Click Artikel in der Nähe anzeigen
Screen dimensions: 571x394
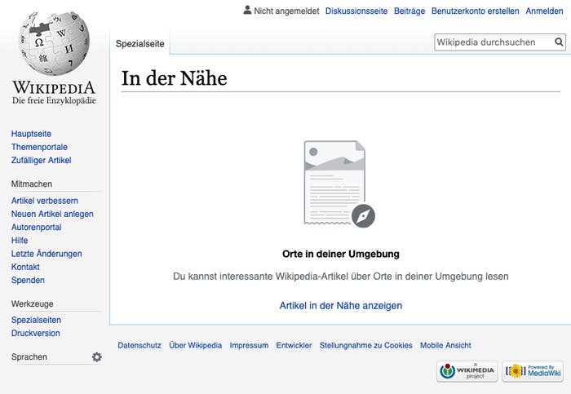tap(340, 306)
